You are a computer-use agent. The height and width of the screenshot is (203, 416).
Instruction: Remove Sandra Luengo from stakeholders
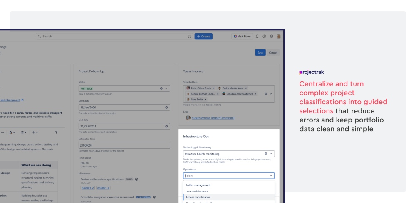click(218, 94)
